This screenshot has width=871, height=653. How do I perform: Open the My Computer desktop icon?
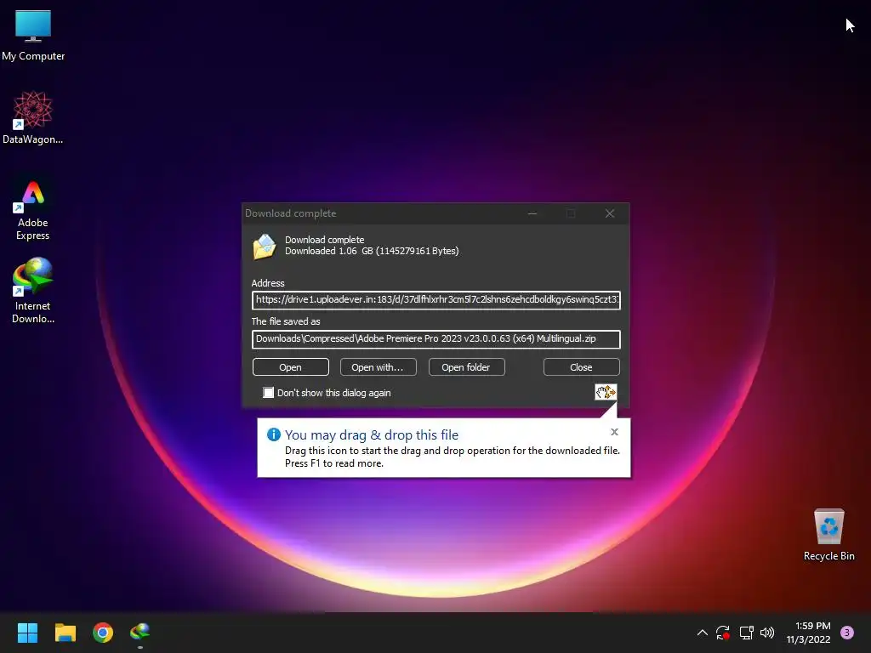coord(33,36)
